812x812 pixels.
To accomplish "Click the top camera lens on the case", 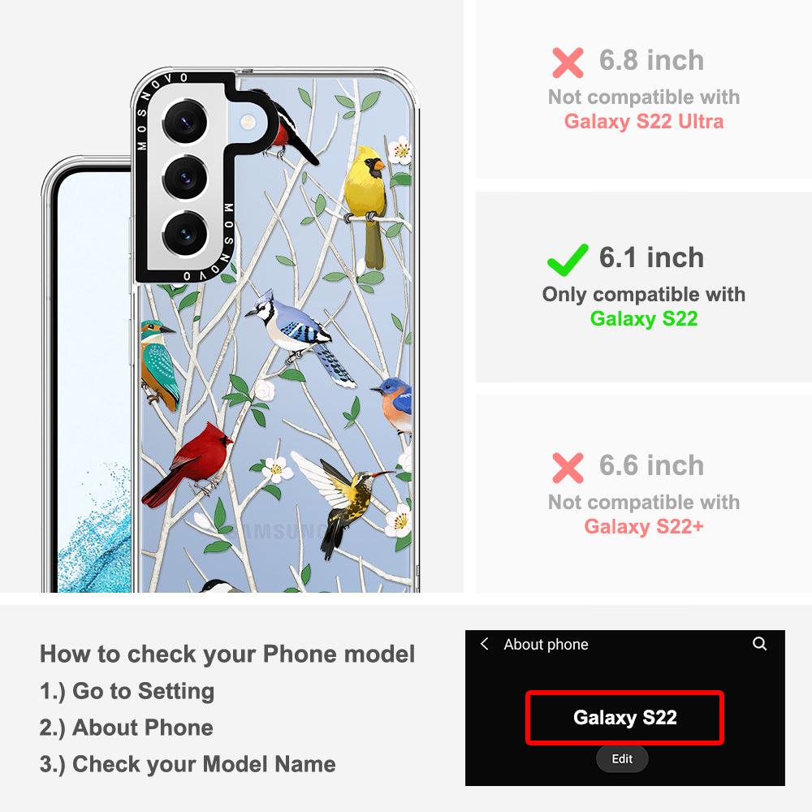I will [x=185, y=122].
